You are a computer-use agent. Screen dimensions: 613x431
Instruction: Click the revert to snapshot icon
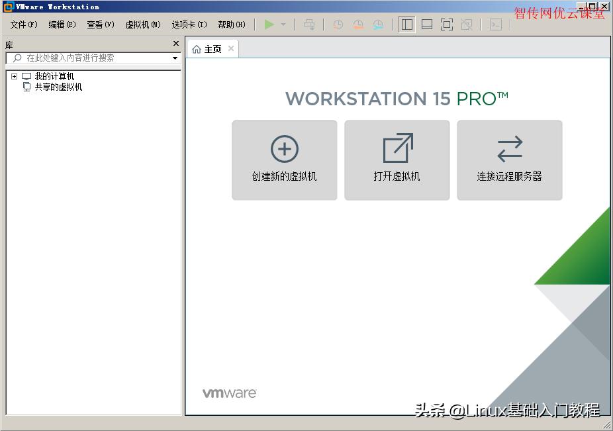click(x=358, y=24)
